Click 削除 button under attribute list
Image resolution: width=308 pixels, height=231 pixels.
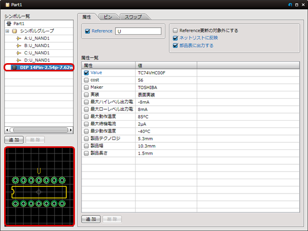[112, 219]
